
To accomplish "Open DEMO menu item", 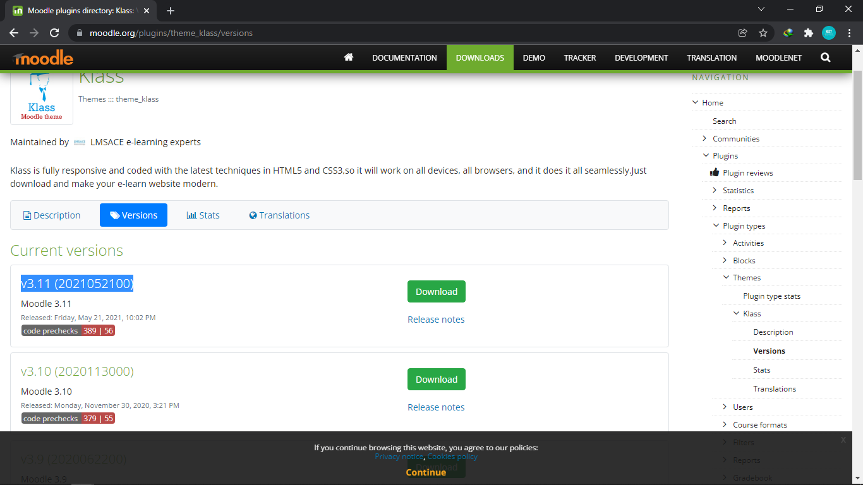I will (x=534, y=57).
